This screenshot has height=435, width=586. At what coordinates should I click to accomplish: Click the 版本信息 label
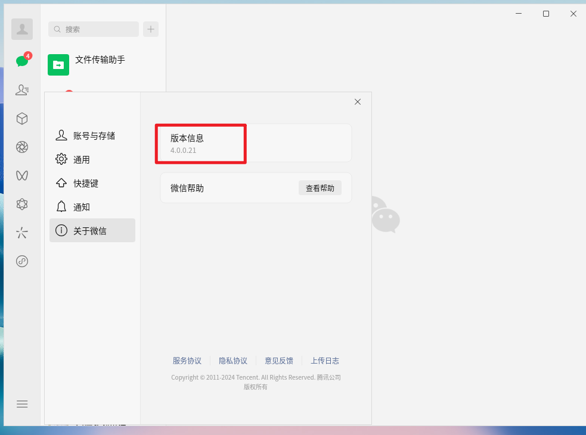pyautogui.click(x=187, y=138)
